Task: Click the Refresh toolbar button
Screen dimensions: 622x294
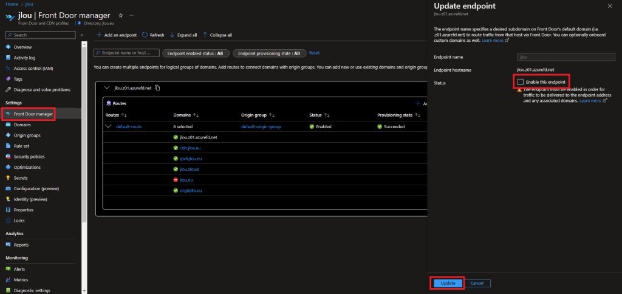Action: tap(153, 35)
